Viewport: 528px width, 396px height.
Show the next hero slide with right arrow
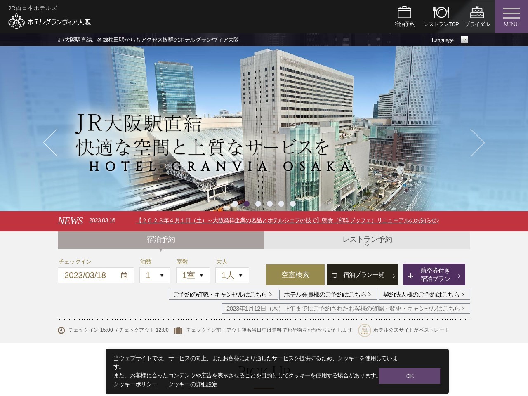[x=477, y=142]
